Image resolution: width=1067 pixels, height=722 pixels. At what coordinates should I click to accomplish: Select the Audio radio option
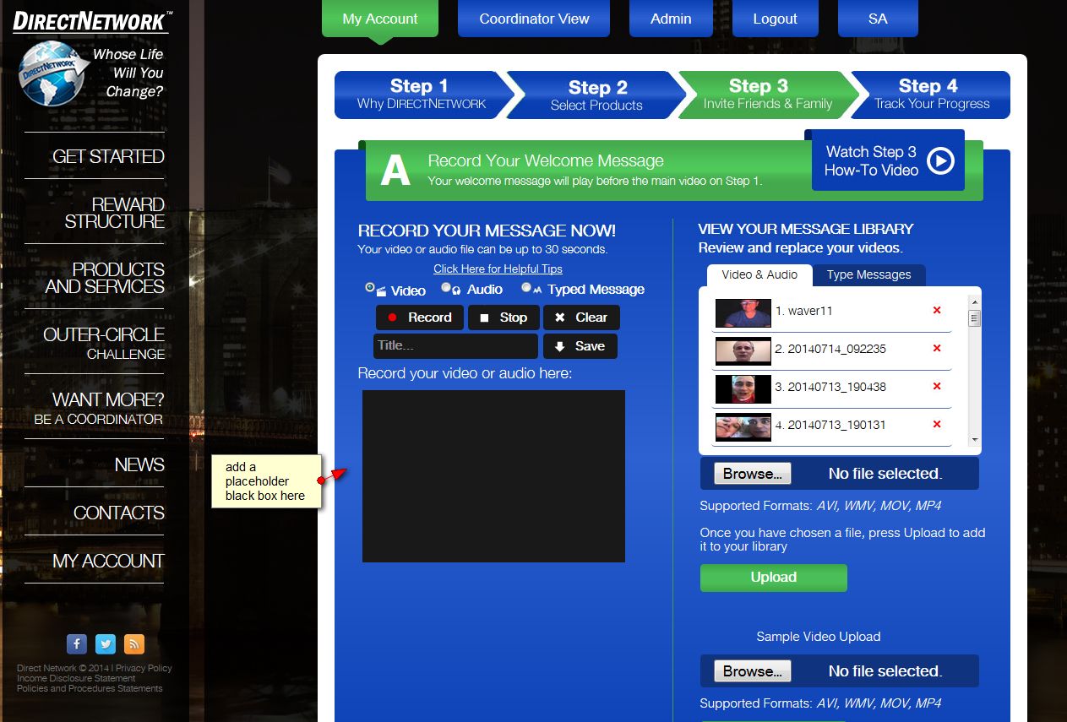coord(446,288)
